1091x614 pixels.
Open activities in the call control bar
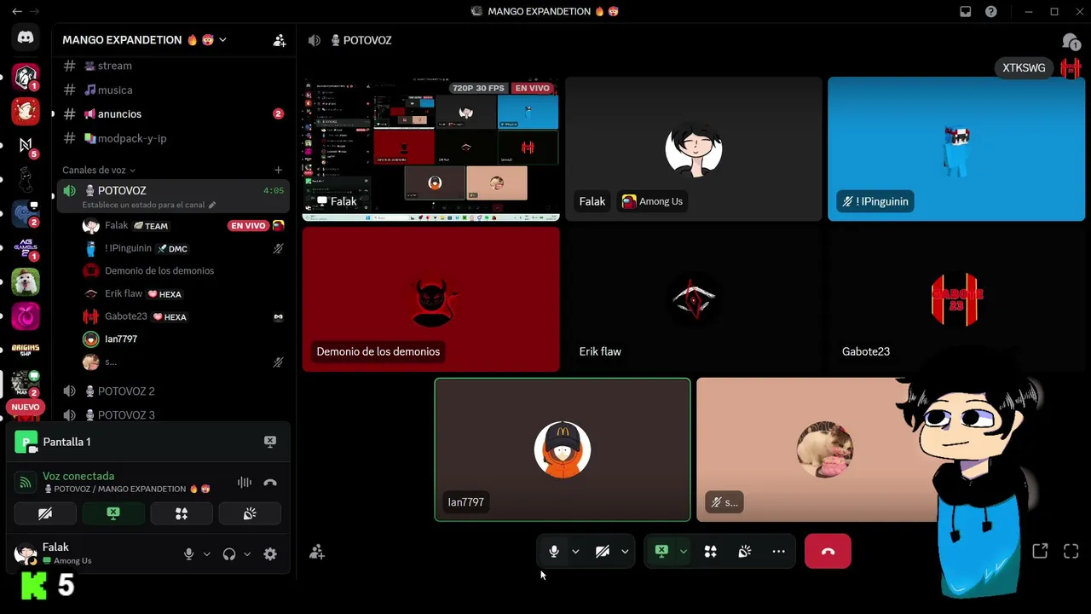(x=711, y=552)
